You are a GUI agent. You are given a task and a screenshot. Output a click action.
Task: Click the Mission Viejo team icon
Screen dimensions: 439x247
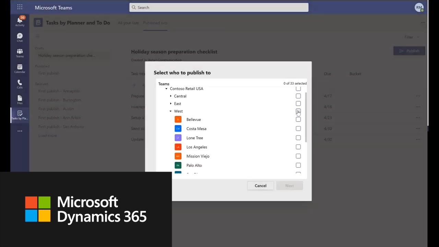coord(178,156)
